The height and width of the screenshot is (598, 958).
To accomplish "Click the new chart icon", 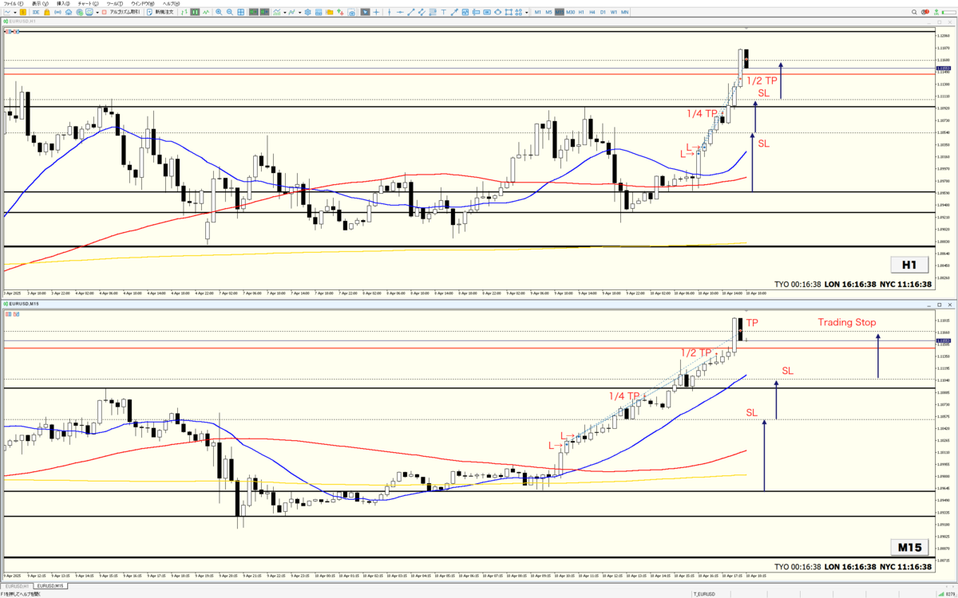I will point(7,12).
